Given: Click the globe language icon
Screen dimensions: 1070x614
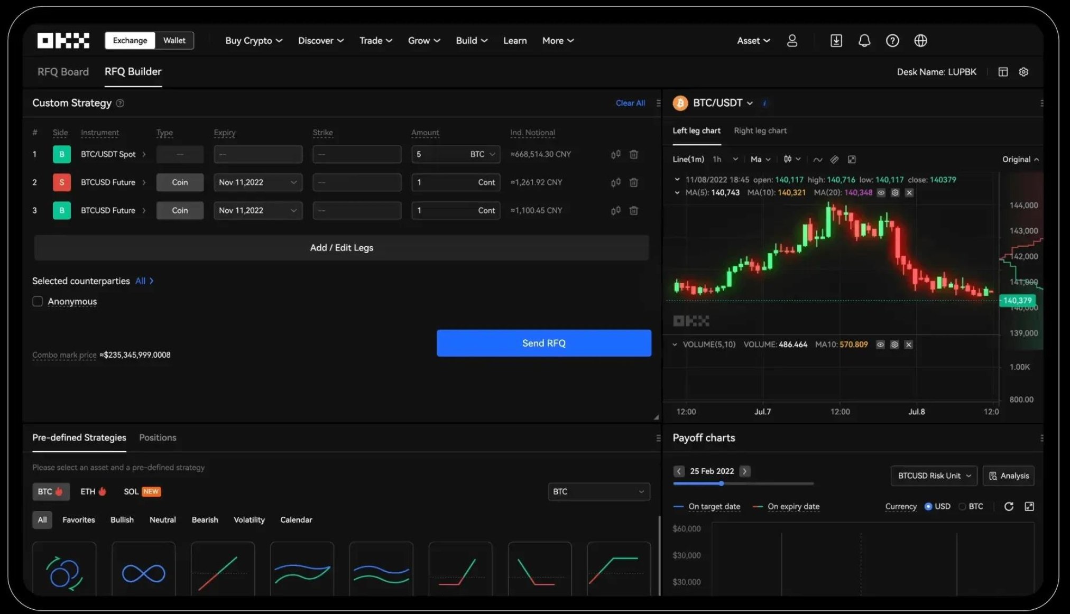Looking at the screenshot, I should pyautogui.click(x=920, y=41).
